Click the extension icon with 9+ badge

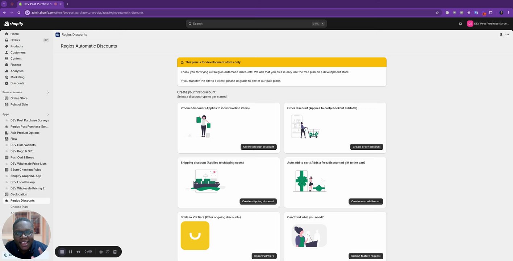tap(484, 13)
